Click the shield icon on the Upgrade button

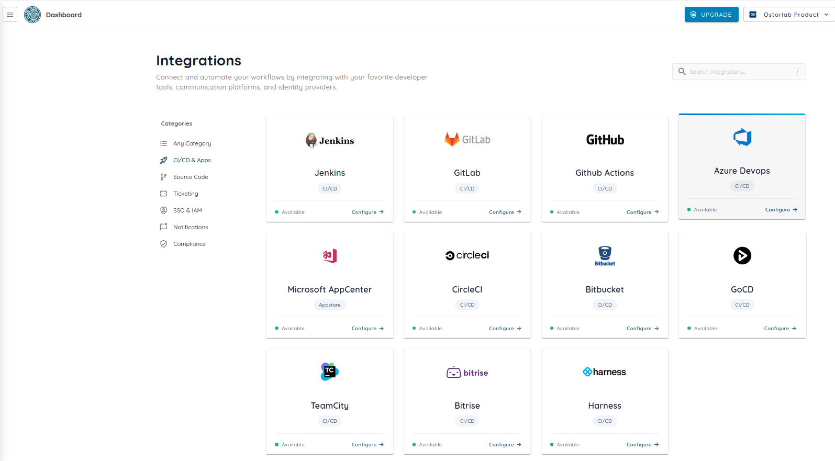pyautogui.click(x=694, y=15)
